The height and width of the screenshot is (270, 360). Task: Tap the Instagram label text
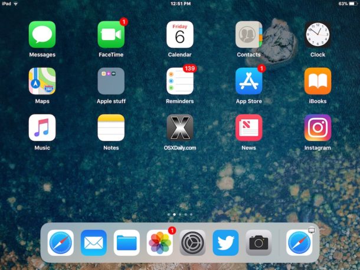(x=318, y=148)
